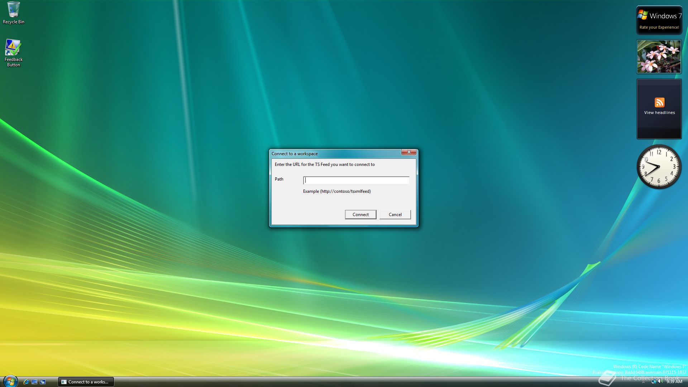Viewport: 688px width, 387px height.
Task: Select the Connect to a workspace taskbar button
Action: pos(86,382)
